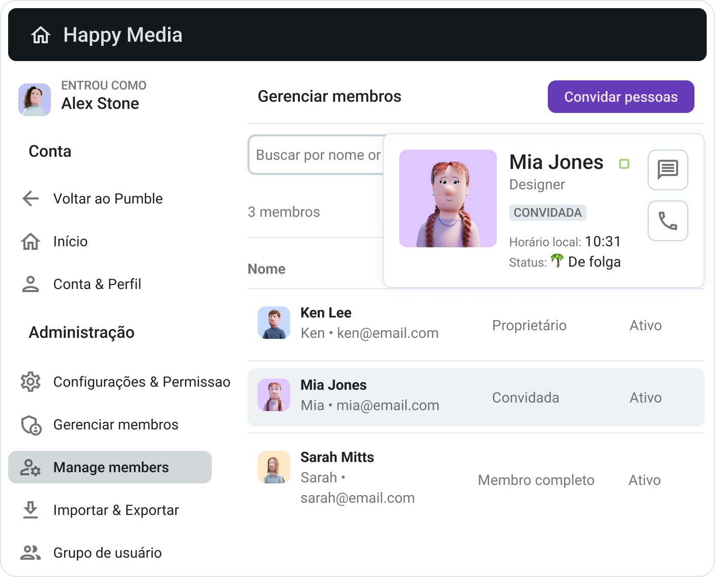Click the 3 membros count label
Image resolution: width=725 pixels, height=577 pixels.
pos(284,212)
